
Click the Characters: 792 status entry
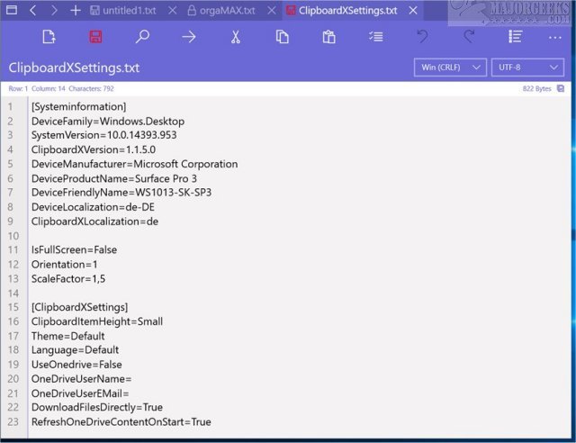pos(91,88)
